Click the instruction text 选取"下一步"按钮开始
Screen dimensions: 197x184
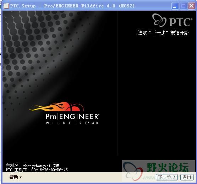pos(163,33)
